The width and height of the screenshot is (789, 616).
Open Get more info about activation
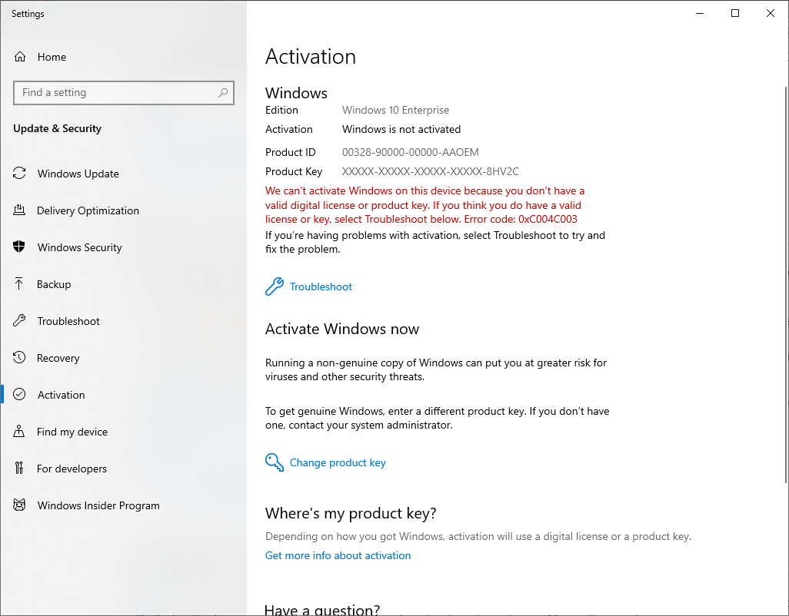tap(338, 555)
